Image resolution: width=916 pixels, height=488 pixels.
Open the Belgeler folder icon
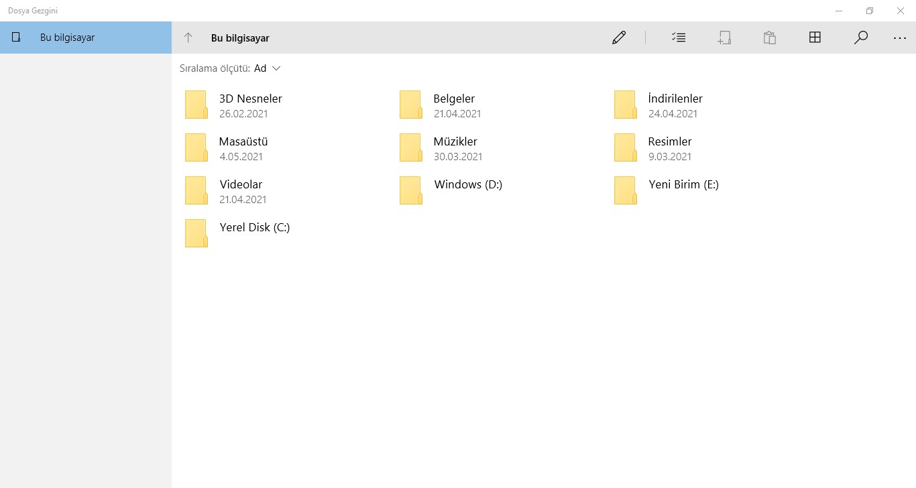tap(411, 105)
